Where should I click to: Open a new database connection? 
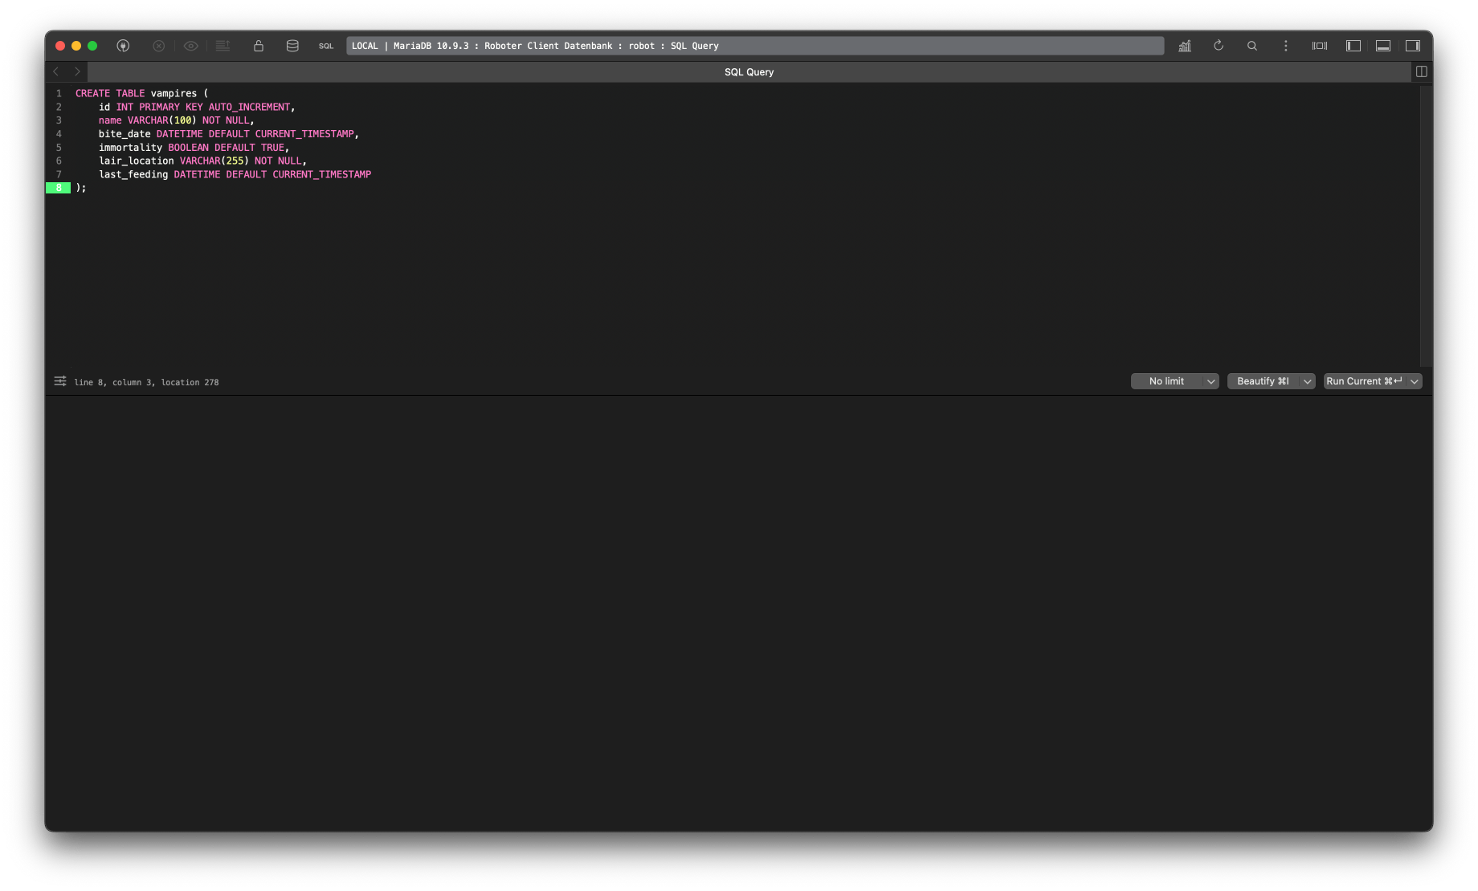[x=123, y=46]
